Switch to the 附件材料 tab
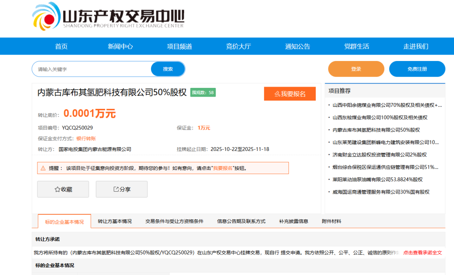 coord(332,221)
